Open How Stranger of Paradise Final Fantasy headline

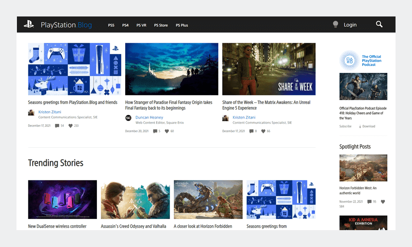pos(169,105)
